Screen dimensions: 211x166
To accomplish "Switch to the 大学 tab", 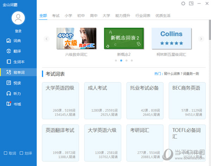I will (106, 15).
